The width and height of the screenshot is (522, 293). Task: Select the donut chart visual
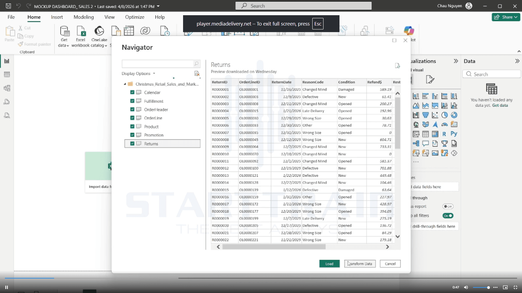point(454,115)
